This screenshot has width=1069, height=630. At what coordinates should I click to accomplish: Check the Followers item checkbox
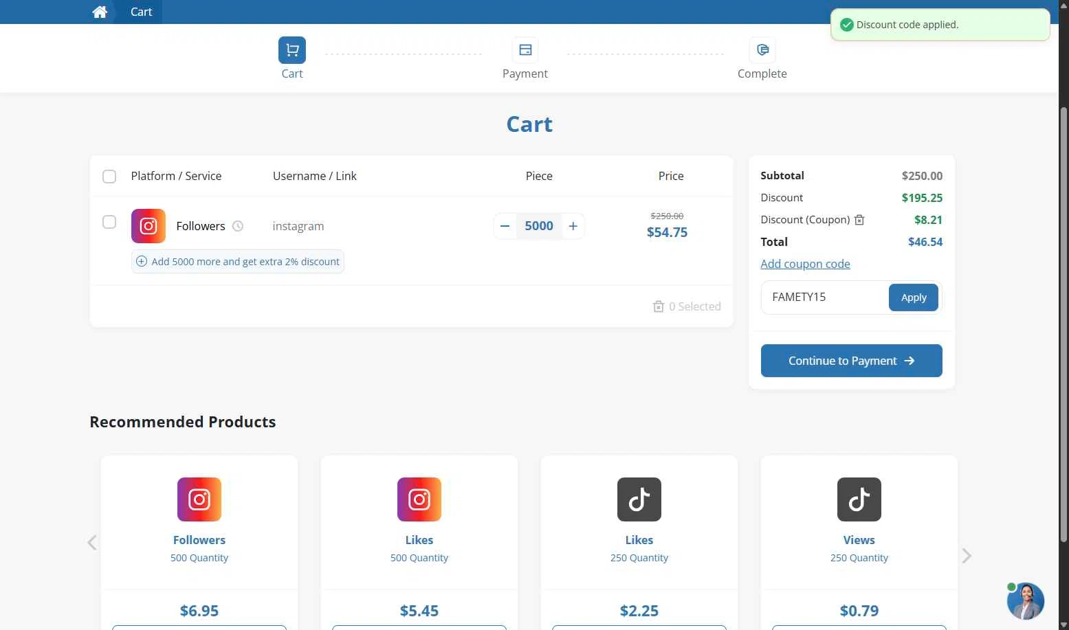coord(109,222)
